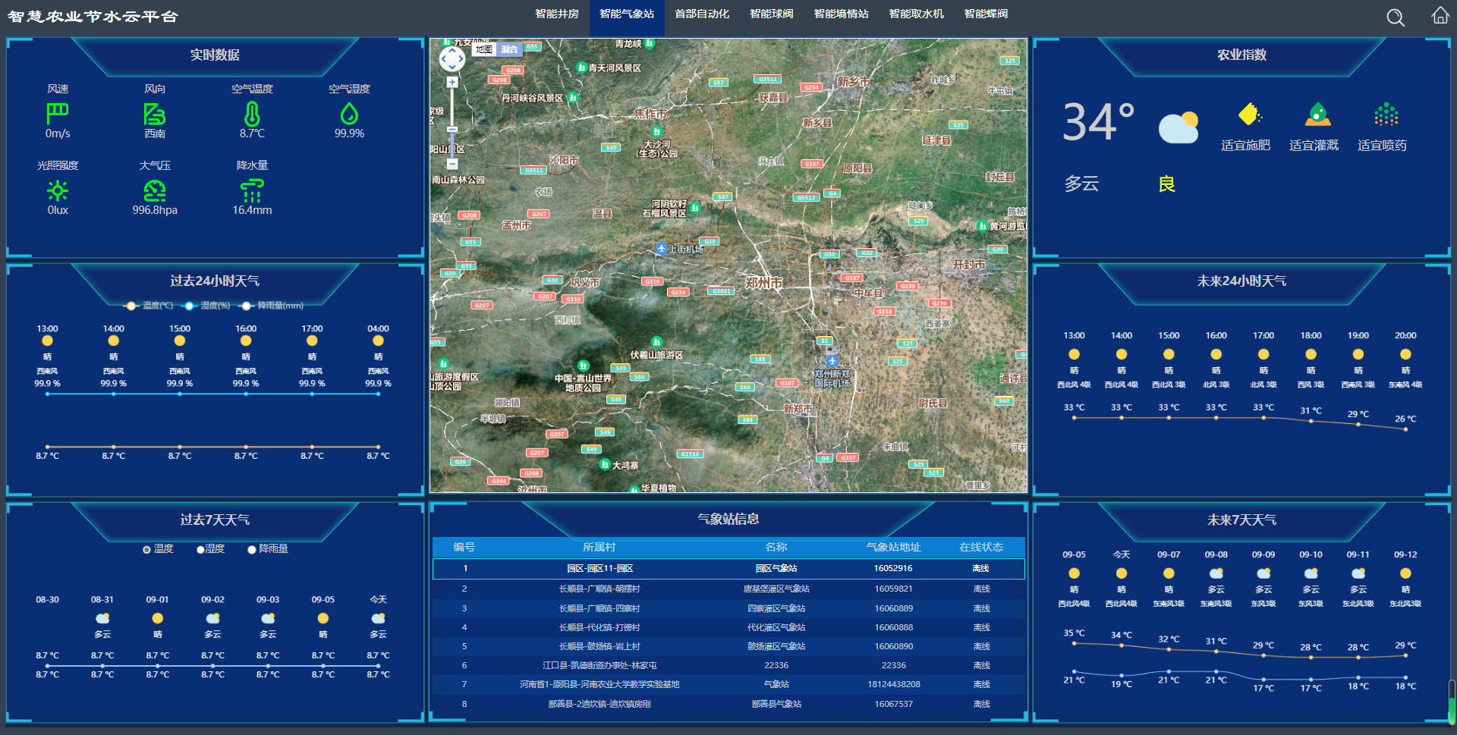Switch to the 智能井房 tab
The height and width of the screenshot is (735, 1457).
point(556,14)
